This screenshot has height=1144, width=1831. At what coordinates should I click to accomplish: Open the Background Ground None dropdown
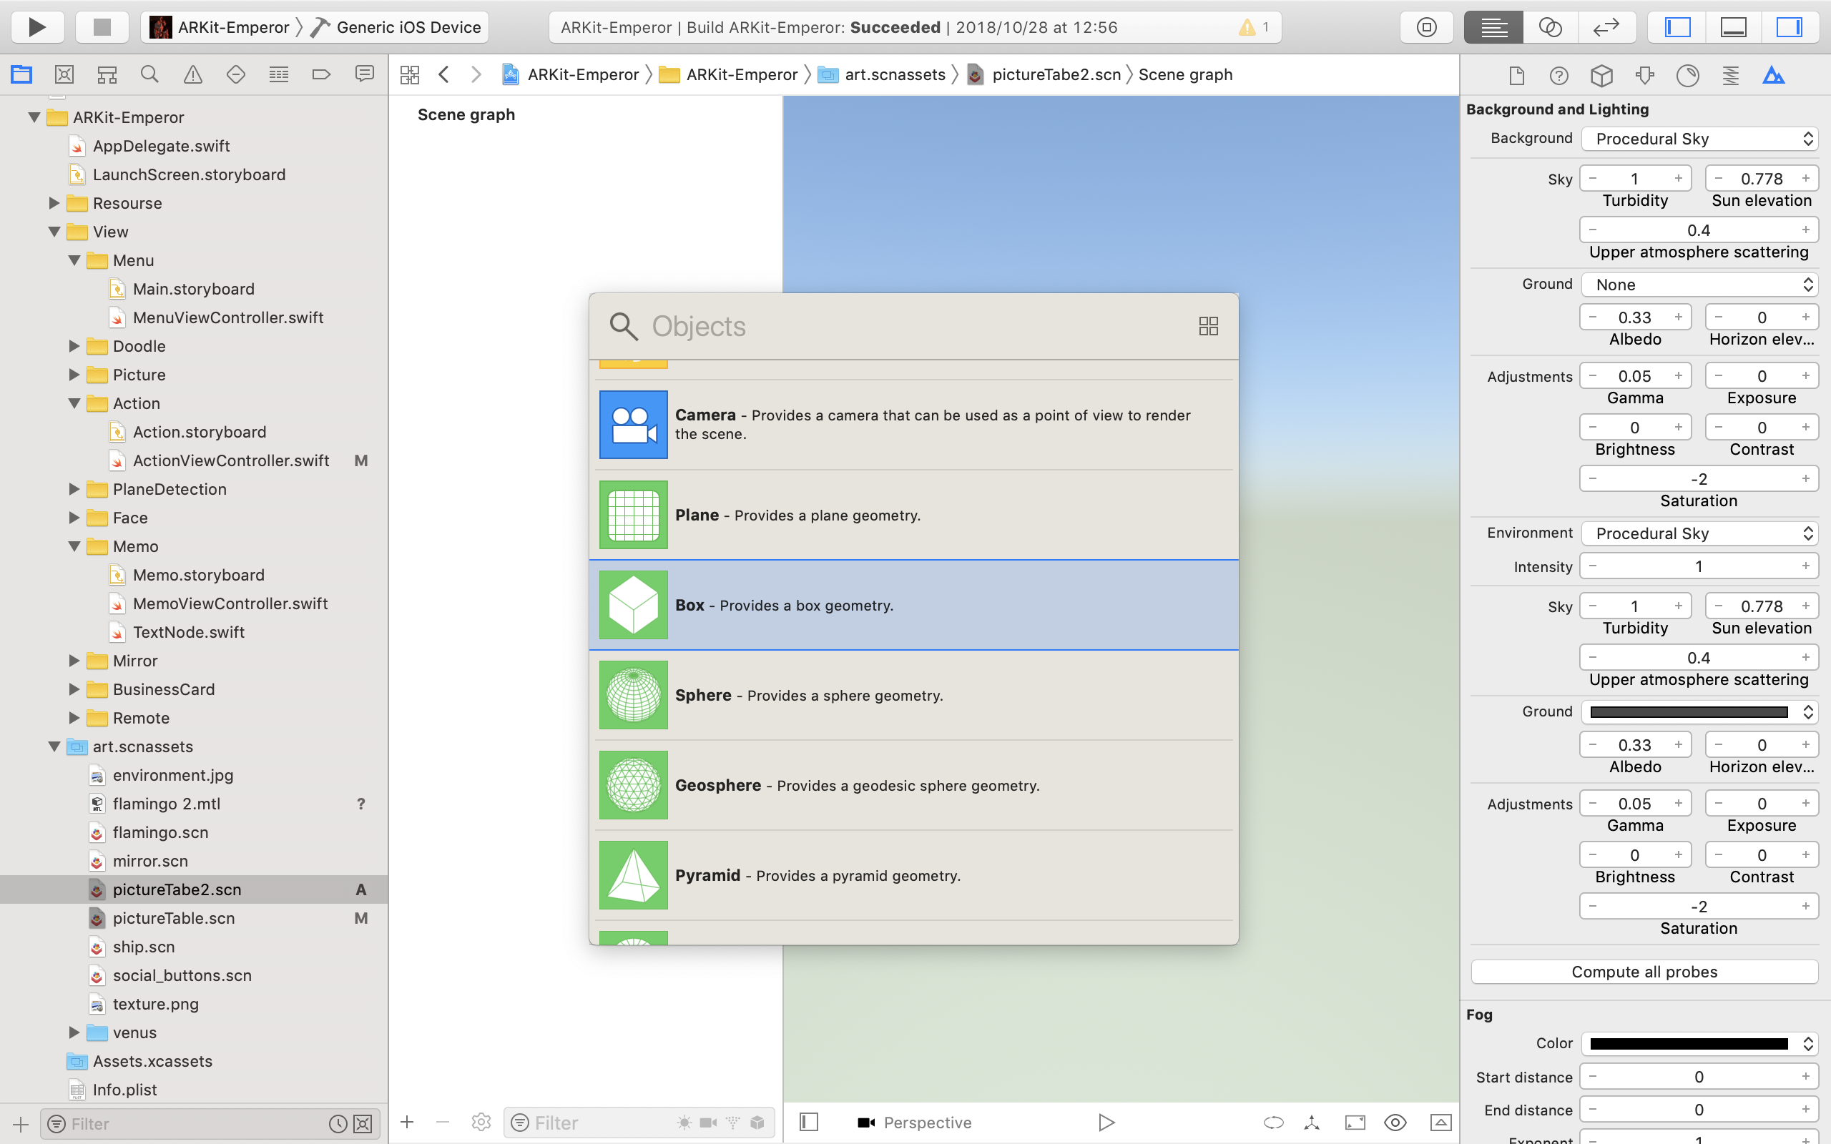[x=1699, y=285]
